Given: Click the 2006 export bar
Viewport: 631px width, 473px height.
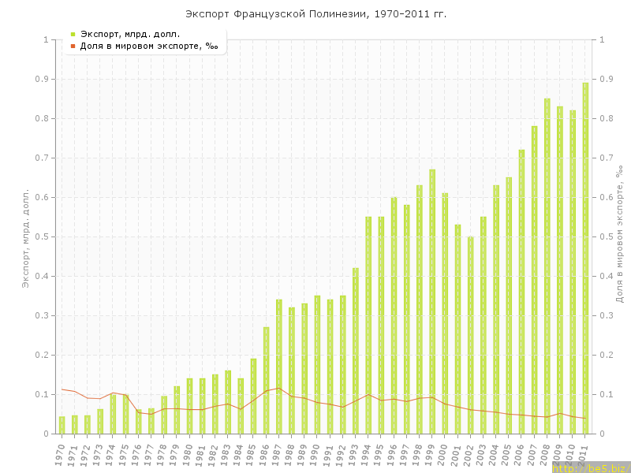Looking at the screenshot, I should (521, 292).
